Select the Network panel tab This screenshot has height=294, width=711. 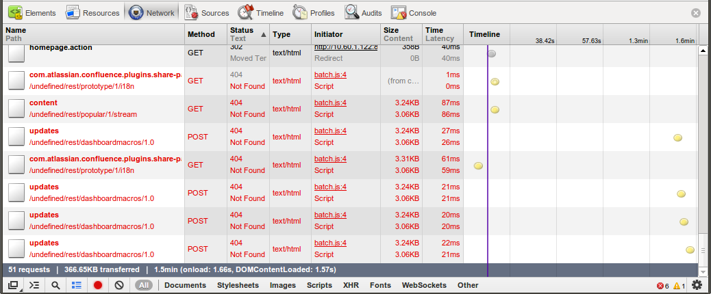(x=151, y=13)
